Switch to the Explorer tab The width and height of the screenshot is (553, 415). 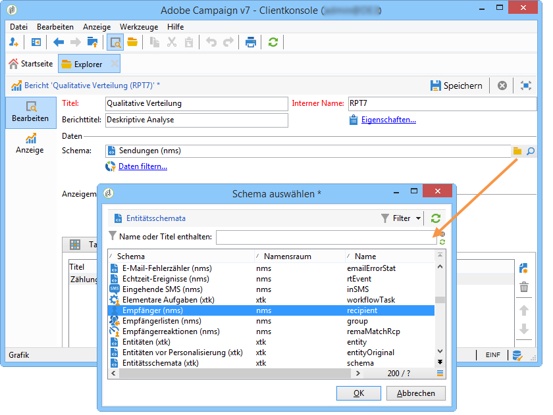pos(89,64)
